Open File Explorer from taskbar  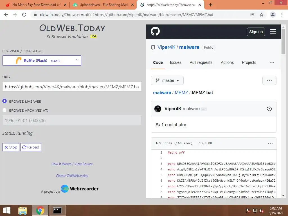pos(23,210)
